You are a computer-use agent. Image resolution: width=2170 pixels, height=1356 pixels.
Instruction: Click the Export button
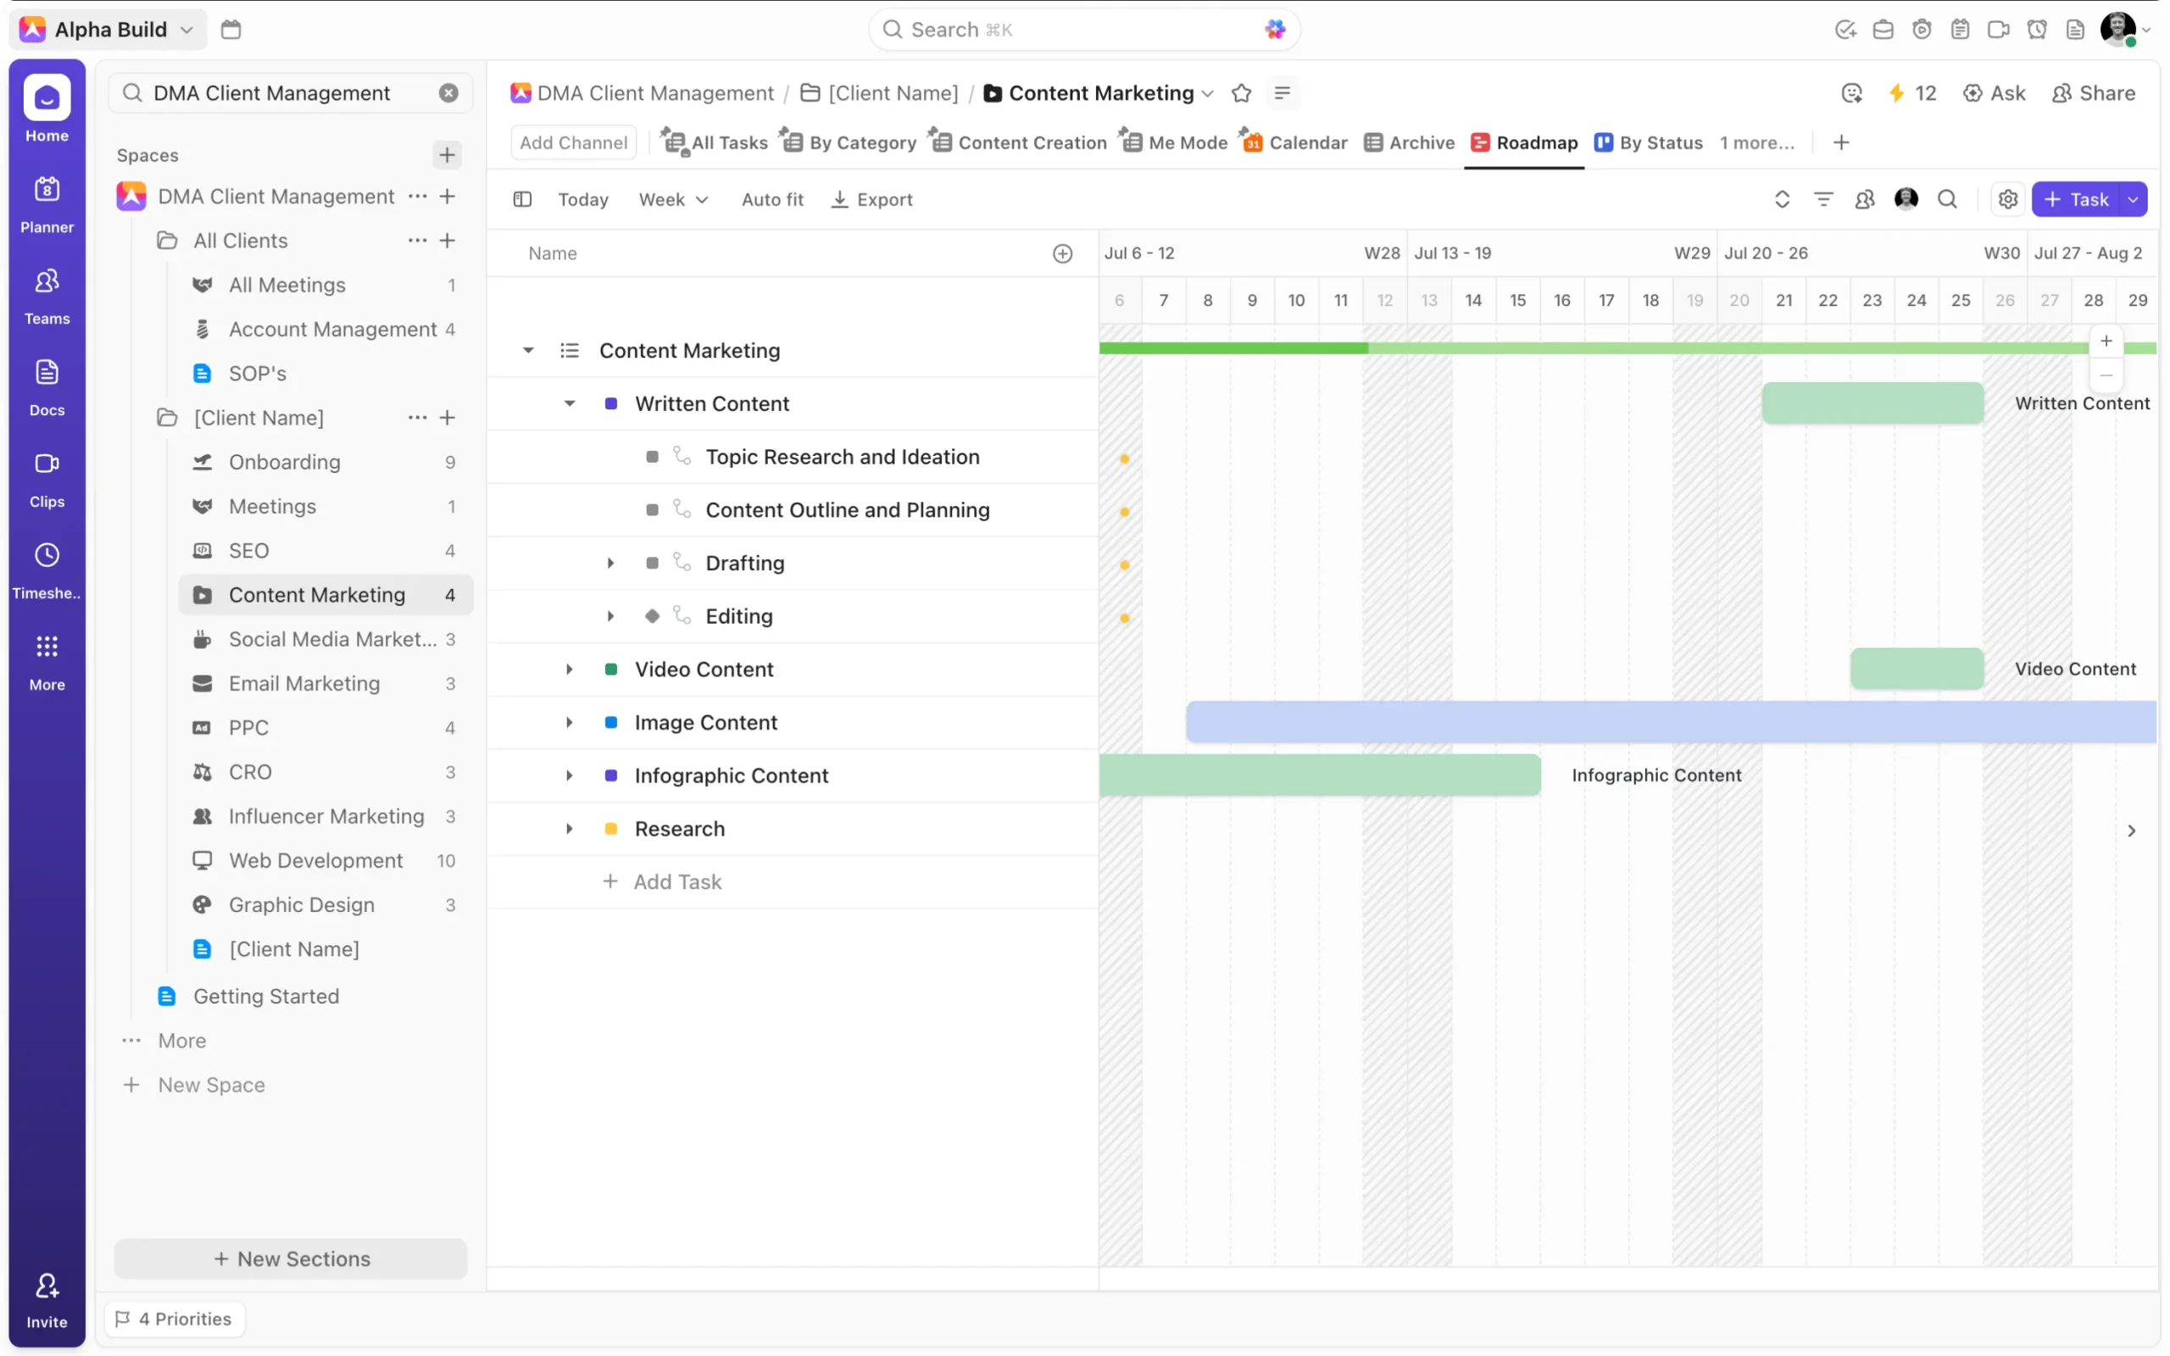tap(871, 199)
